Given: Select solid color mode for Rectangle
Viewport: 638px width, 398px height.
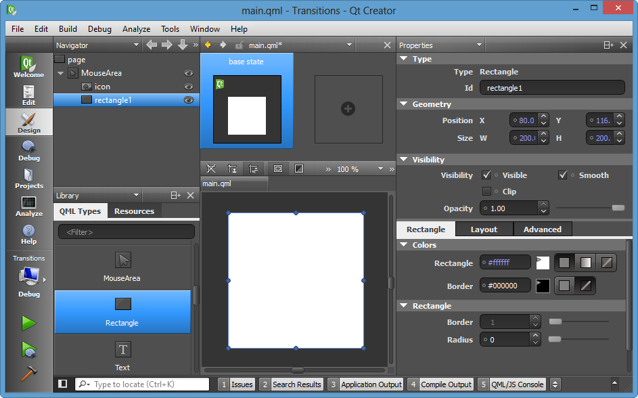Looking at the screenshot, I should (564, 263).
